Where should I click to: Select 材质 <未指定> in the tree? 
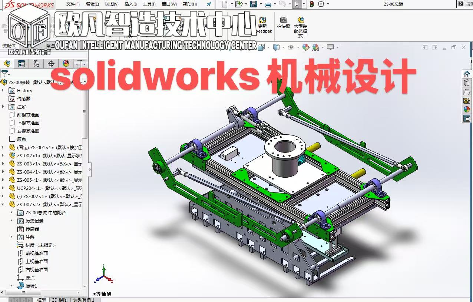click(40, 245)
